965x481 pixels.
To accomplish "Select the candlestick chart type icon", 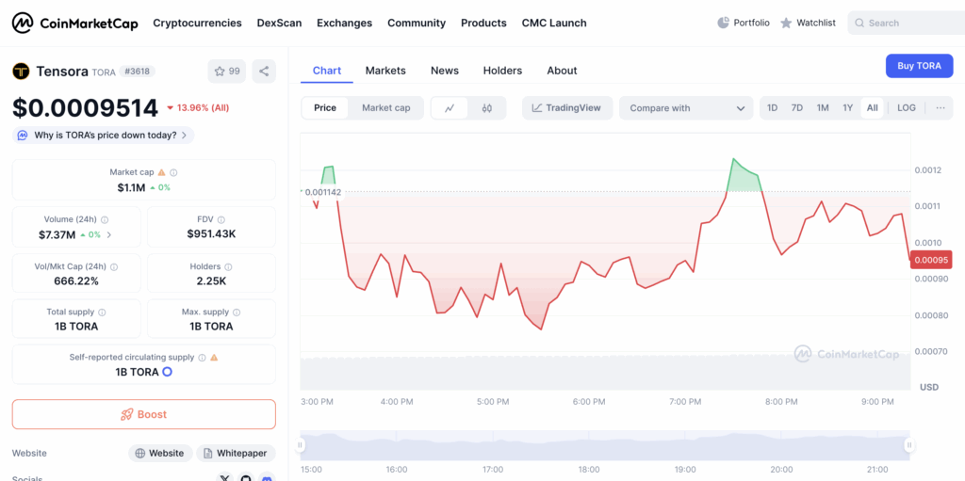I will click(x=487, y=108).
